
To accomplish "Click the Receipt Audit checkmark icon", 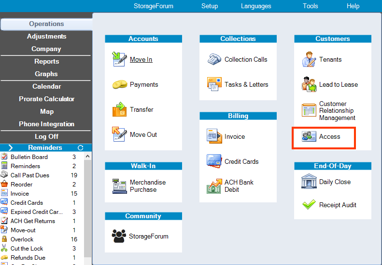I will coord(309,205).
